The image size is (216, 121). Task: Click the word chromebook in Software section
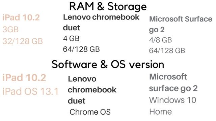click(92, 90)
